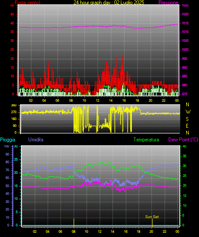Screen dimensions: 199x237
Task: Click the Pioggia legend label
Action: pyautogui.click(x=8, y=140)
